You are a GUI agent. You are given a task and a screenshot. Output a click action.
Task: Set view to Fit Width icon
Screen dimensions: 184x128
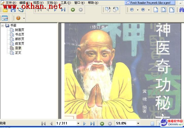[172, 10]
